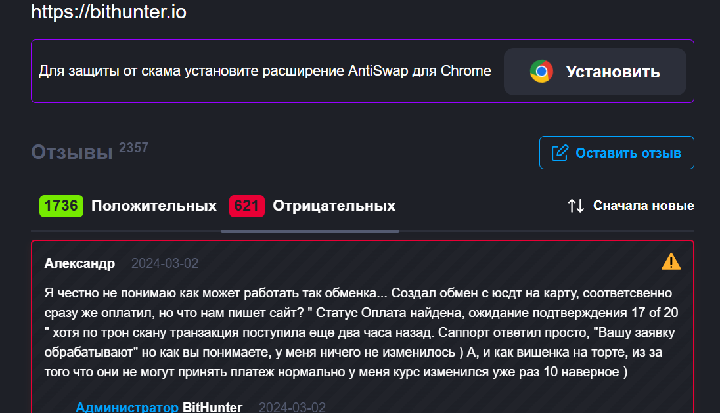This screenshot has height=413, width=720.
Task: Click the green 1736 count badge
Action: click(x=62, y=206)
